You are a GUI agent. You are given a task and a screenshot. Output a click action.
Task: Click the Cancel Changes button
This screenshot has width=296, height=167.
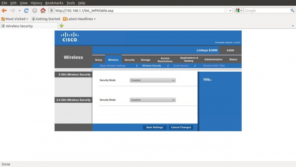tap(181, 127)
